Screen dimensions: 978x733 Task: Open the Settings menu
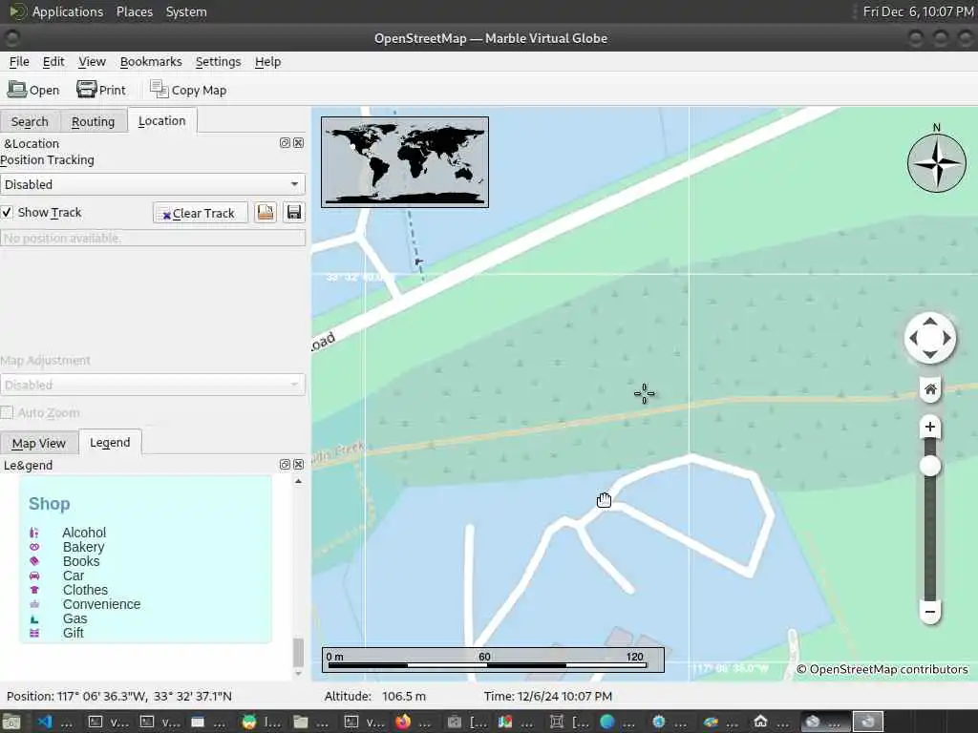pos(218,62)
